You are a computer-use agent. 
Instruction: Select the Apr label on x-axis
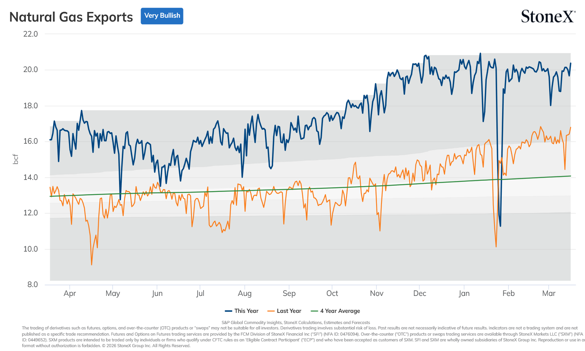(70, 293)
